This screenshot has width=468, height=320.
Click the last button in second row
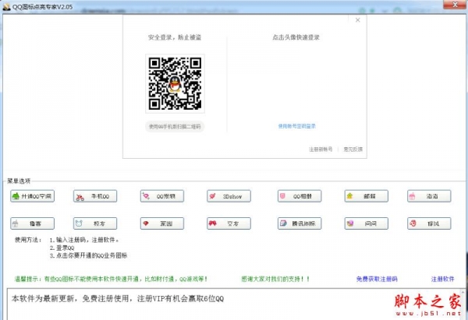click(429, 223)
